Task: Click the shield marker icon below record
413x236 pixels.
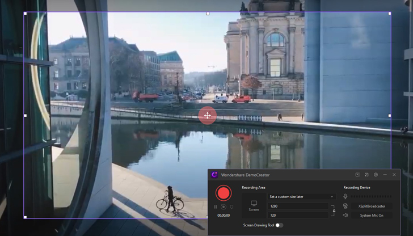Action: coord(231,207)
